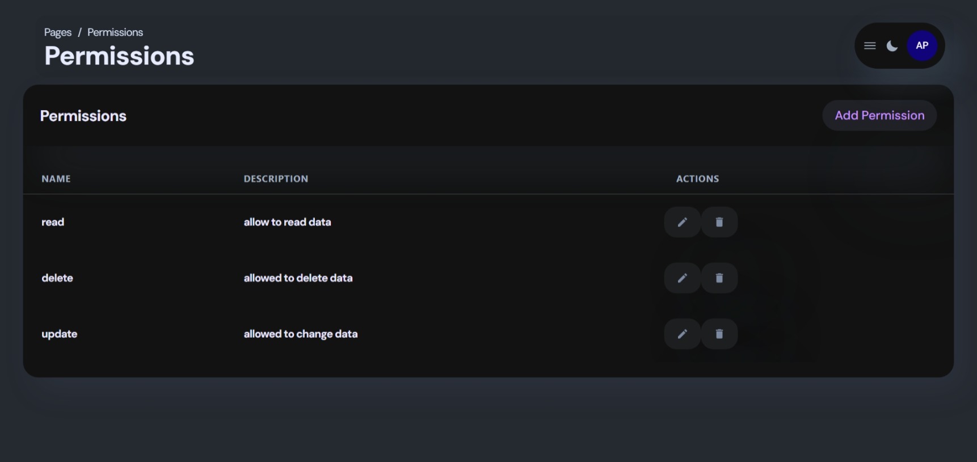Click the Permissions breadcrumb link
Viewport: 977px width, 462px height.
click(115, 32)
